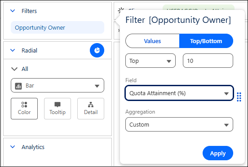Switch to the Values tab
Viewport: 248px width, 167px height.
152,41
